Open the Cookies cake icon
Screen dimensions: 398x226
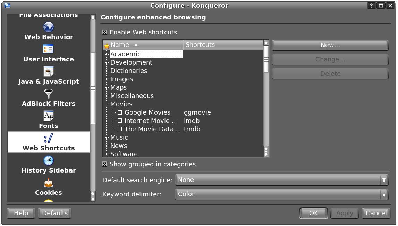point(49,183)
